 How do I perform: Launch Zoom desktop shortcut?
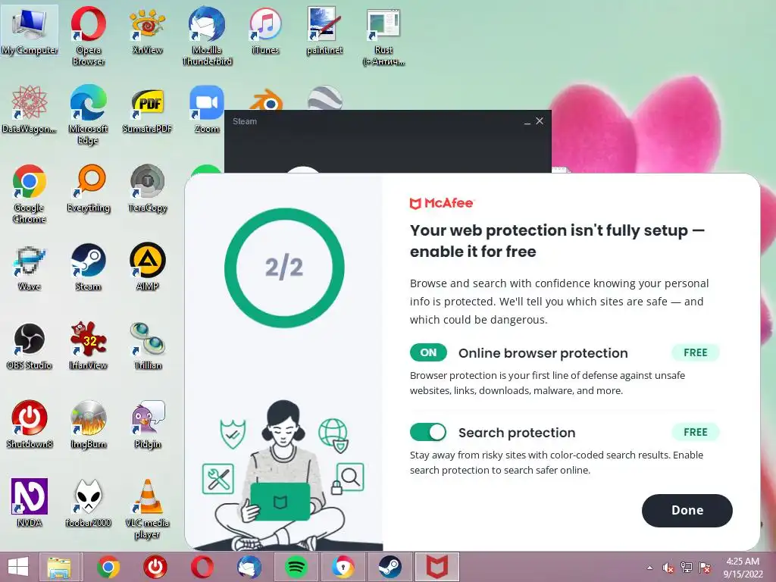207,110
